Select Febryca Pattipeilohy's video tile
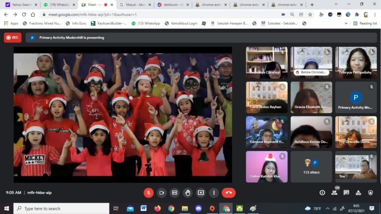Image resolution: width=381 pixels, height=214 pixels. tap(356, 62)
